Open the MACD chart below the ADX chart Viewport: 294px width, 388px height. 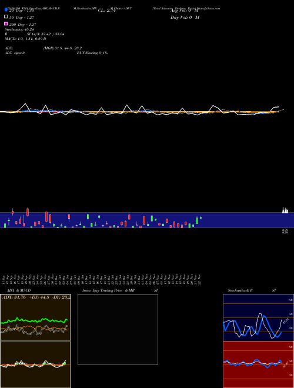(x=35, y=364)
